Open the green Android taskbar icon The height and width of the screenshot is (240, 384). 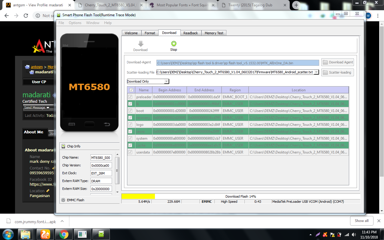pyautogui.click(x=101, y=234)
